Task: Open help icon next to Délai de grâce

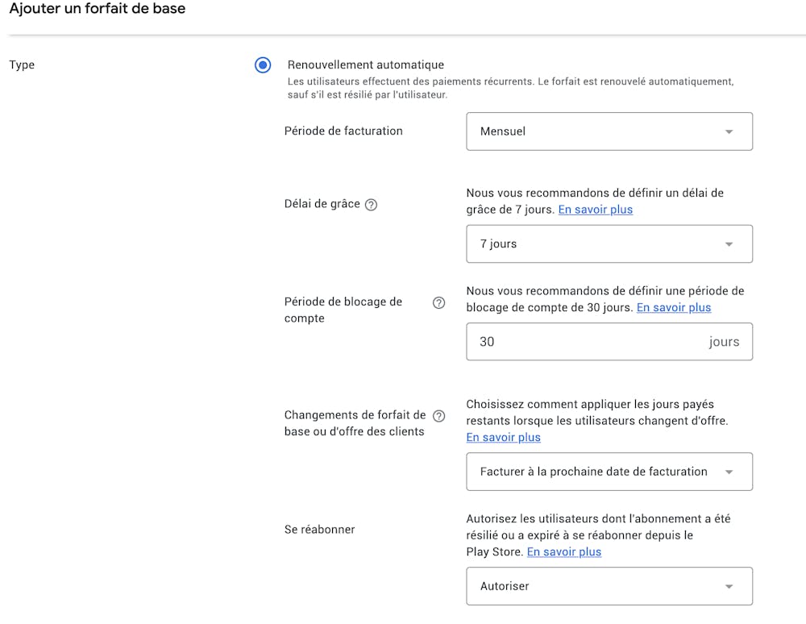Action: point(371,205)
